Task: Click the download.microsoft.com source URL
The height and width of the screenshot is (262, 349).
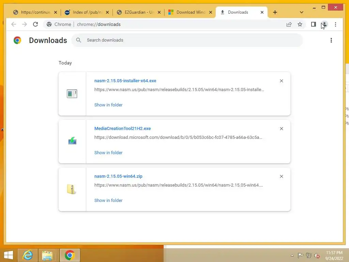Action: [x=178, y=137]
